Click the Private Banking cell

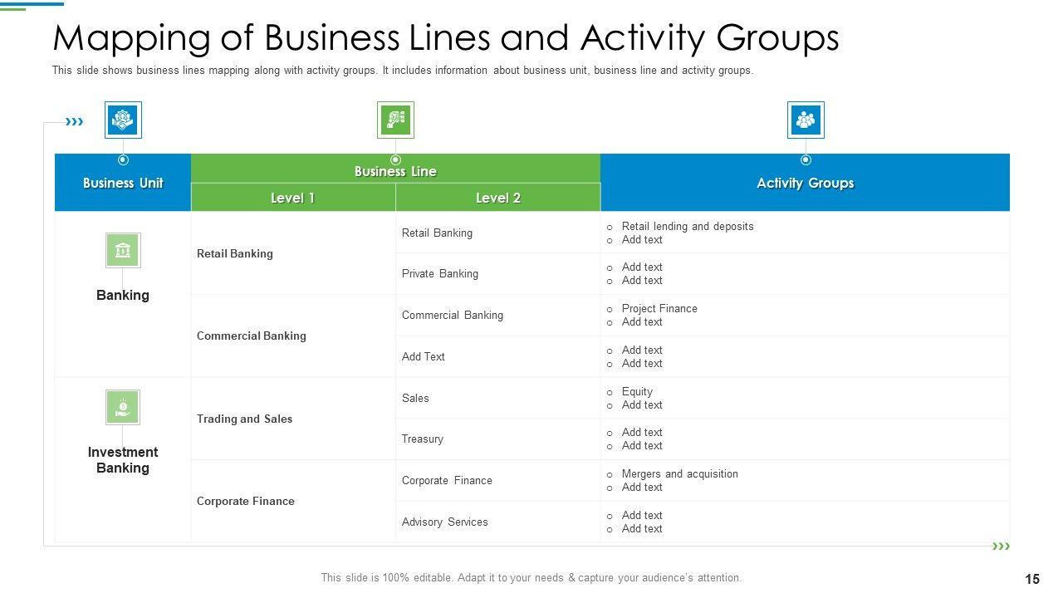[440, 273]
